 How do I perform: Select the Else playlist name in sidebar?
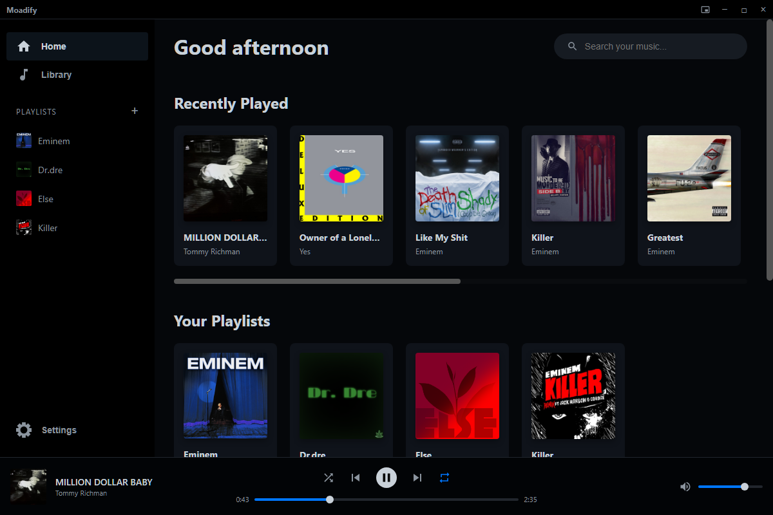[x=46, y=199]
